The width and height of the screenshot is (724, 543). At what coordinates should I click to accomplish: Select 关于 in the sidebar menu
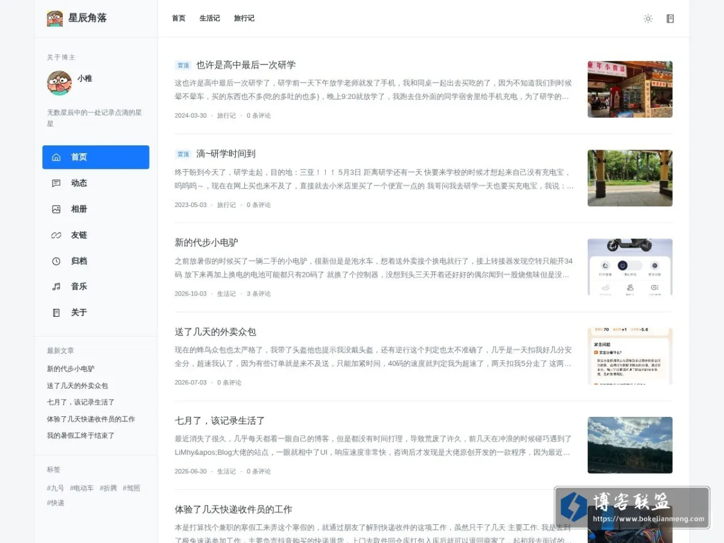[x=96, y=313]
